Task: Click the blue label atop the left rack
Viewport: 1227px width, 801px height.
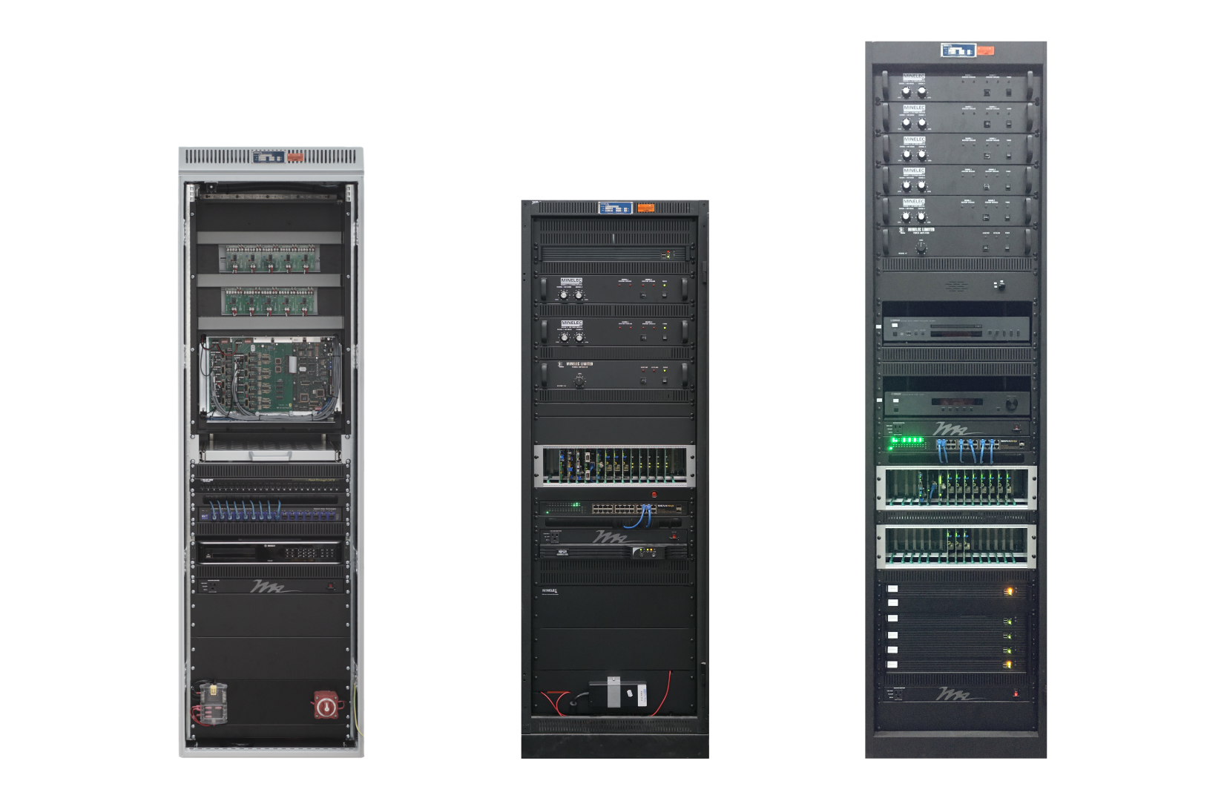Action: [x=268, y=156]
